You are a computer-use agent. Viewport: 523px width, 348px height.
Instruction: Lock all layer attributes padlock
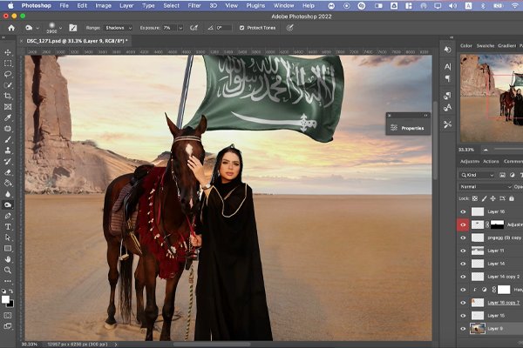pos(512,198)
